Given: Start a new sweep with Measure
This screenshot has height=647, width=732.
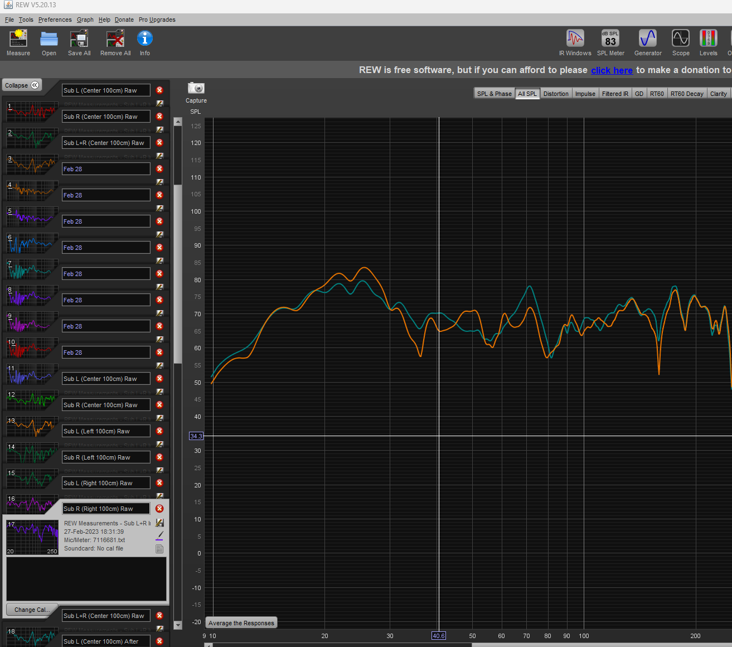Looking at the screenshot, I should 18,43.
